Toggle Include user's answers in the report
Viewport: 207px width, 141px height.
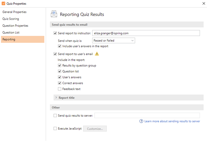60,46
